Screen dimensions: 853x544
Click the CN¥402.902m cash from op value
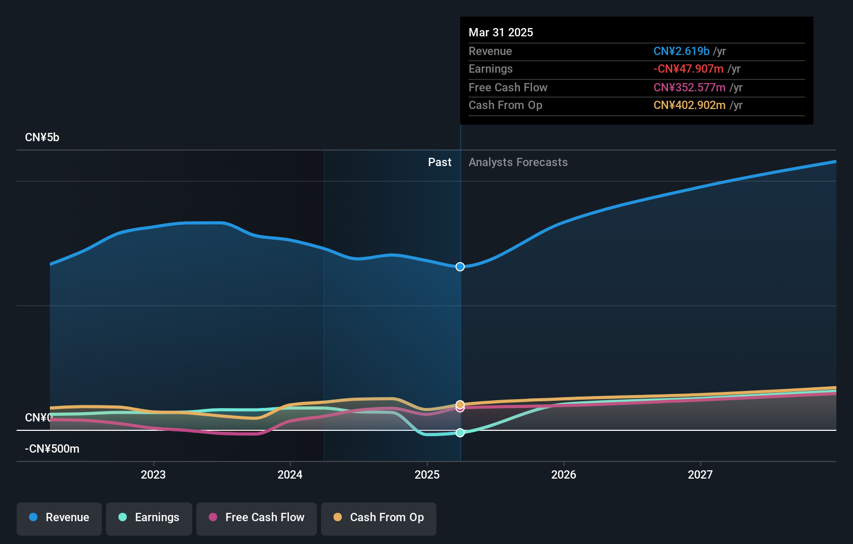click(689, 105)
